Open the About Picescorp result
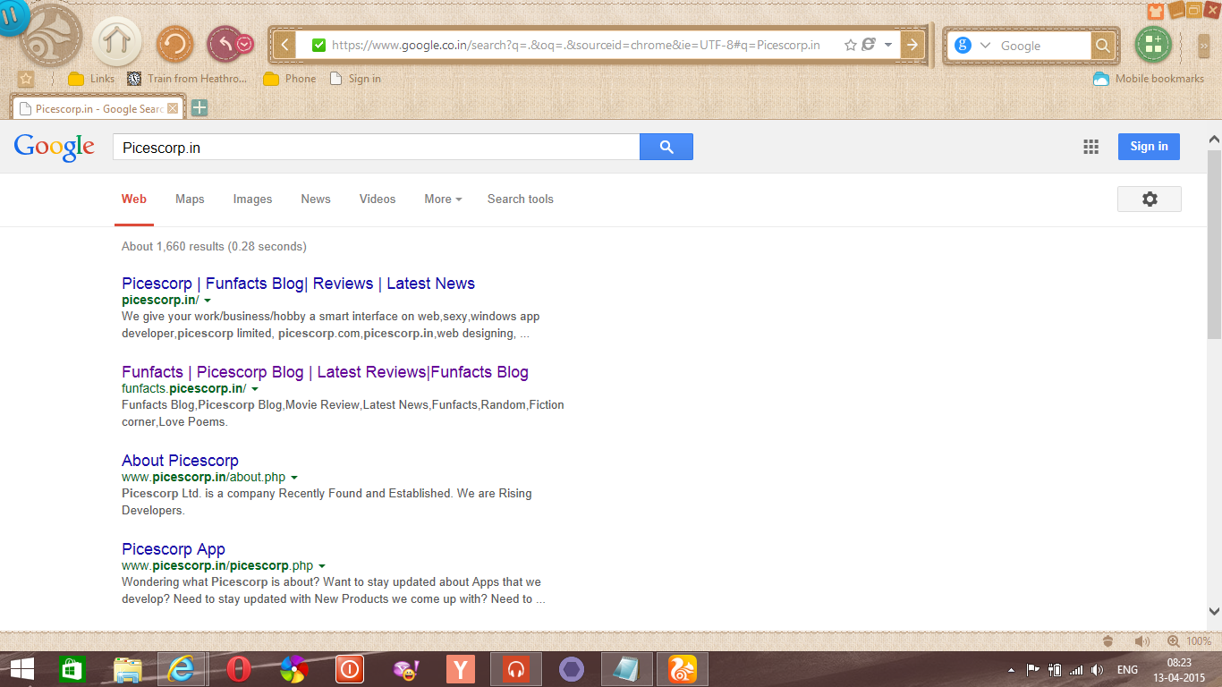The width and height of the screenshot is (1222, 687). point(180,461)
